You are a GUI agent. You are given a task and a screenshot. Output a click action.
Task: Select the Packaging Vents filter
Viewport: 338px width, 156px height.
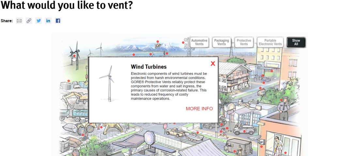coord(222,42)
